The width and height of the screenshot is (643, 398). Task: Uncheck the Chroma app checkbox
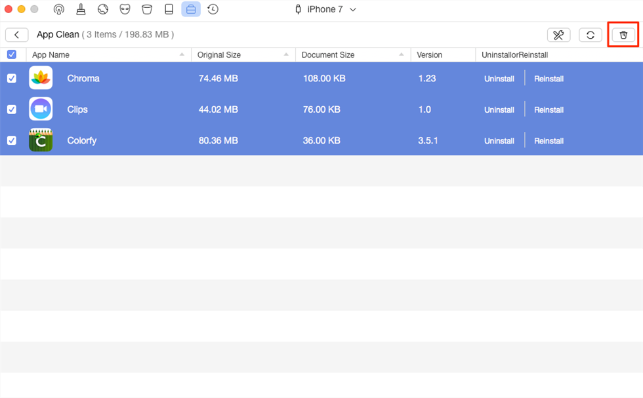click(12, 78)
